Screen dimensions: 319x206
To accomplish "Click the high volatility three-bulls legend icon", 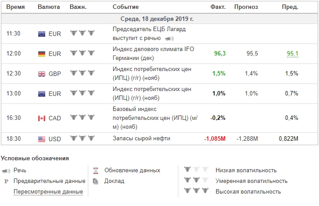I will pos(196,191).
